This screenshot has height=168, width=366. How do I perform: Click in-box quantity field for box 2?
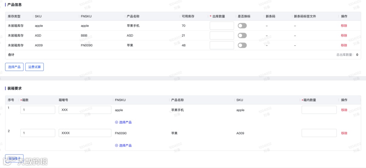pos(319,133)
